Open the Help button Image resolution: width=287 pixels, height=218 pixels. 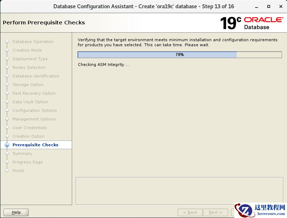[16, 212]
